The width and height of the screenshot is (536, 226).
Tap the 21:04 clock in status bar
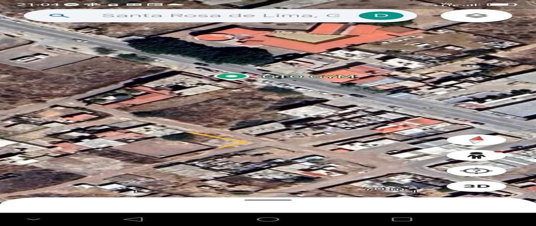pos(33,4)
